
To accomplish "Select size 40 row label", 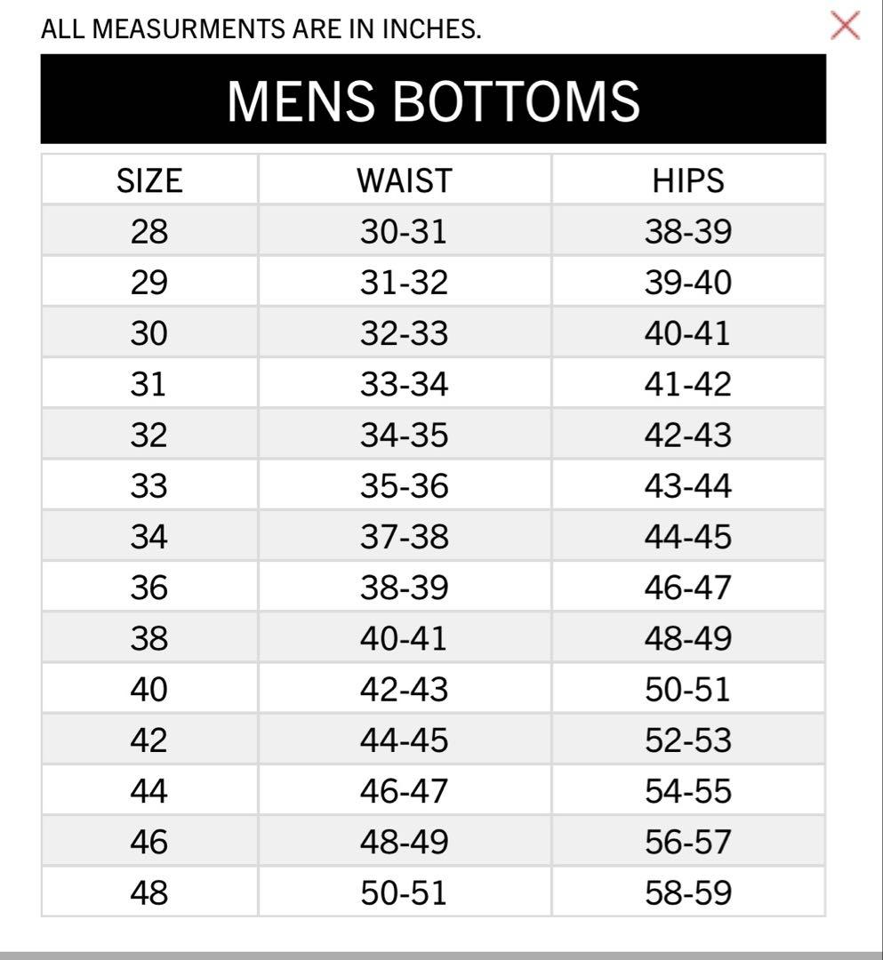I will click(x=149, y=690).
